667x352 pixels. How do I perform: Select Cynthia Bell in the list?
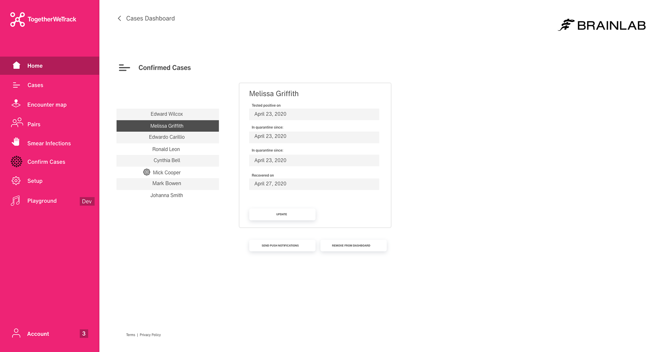point(167,161)
